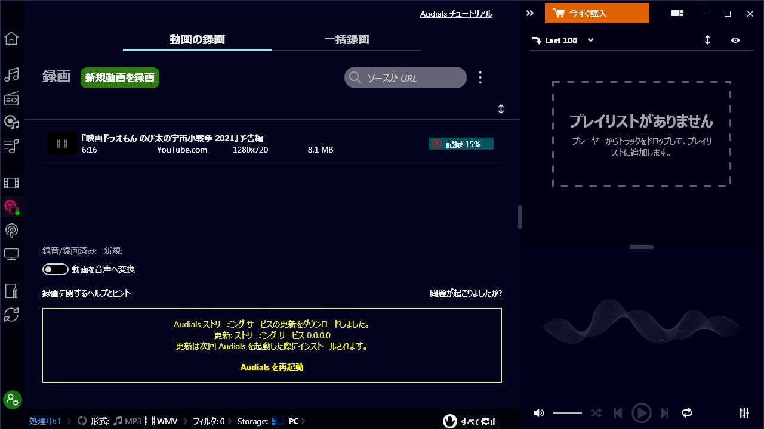Open the Podcasts section in the sidebar

tap(12, 231)
